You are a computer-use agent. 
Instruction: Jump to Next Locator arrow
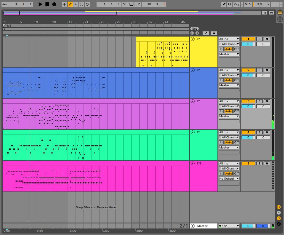197,33
